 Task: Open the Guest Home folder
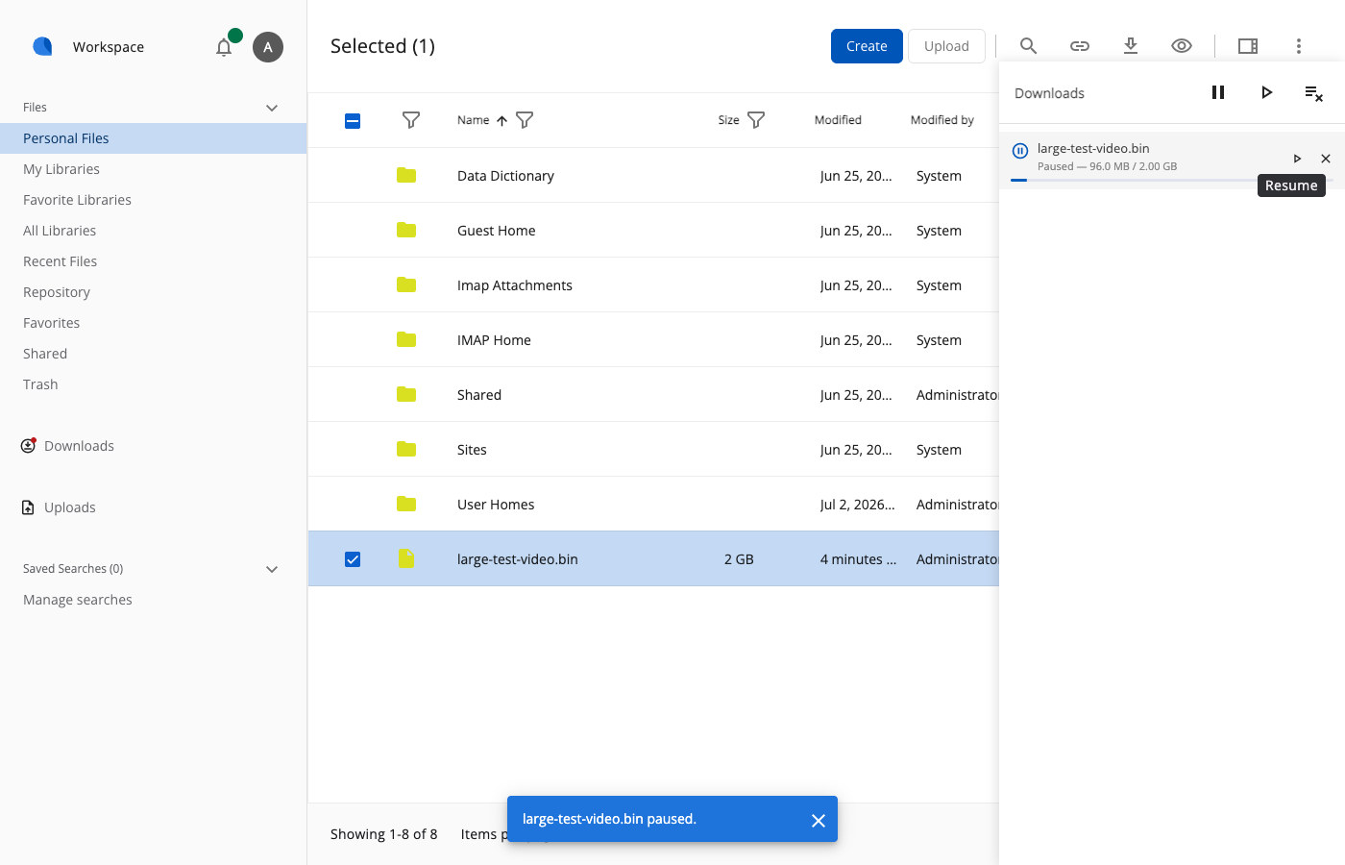coord(496,231)
